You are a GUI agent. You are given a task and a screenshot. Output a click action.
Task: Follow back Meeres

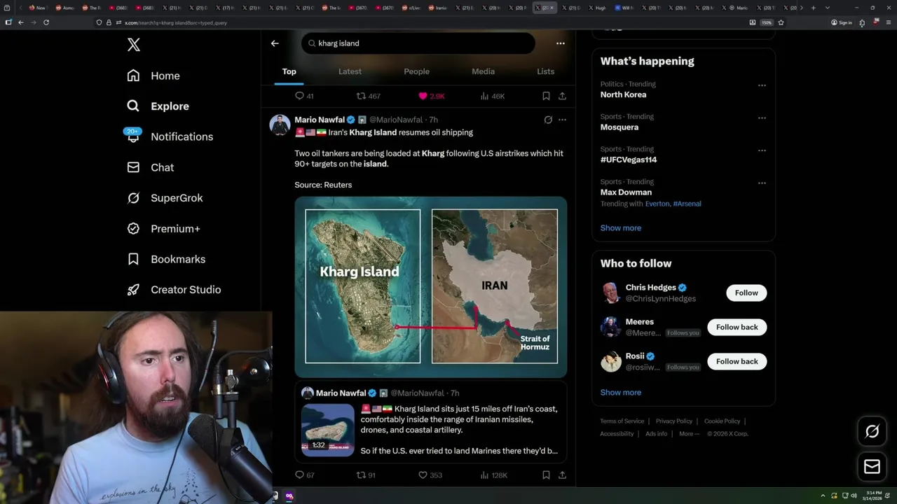737,327
